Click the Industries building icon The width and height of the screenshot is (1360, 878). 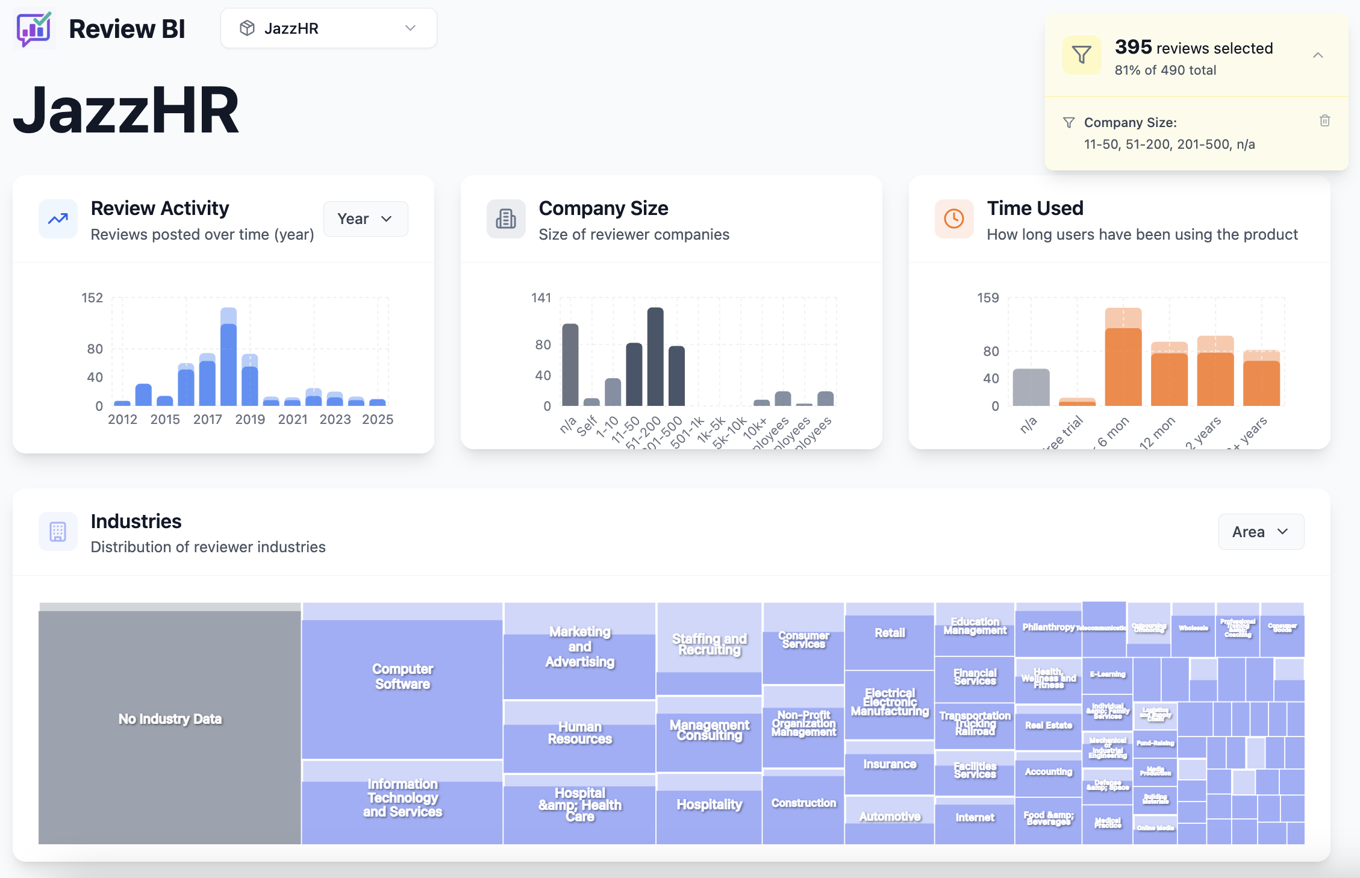click(x=58, y=532)
